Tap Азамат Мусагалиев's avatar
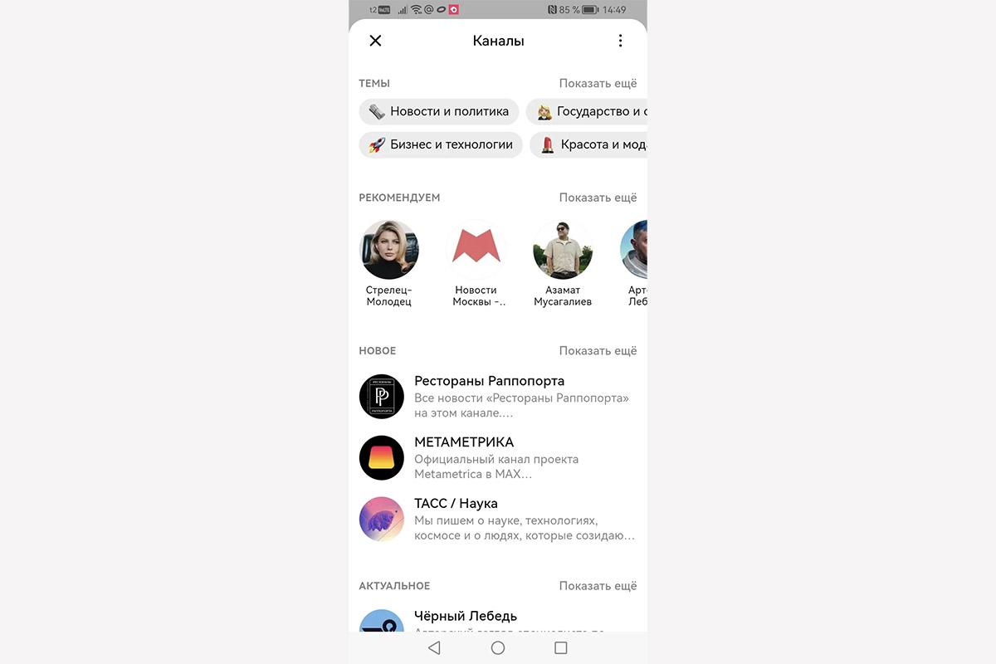The height and width of the screenshot is (664, 996). [x=563, y=249]
